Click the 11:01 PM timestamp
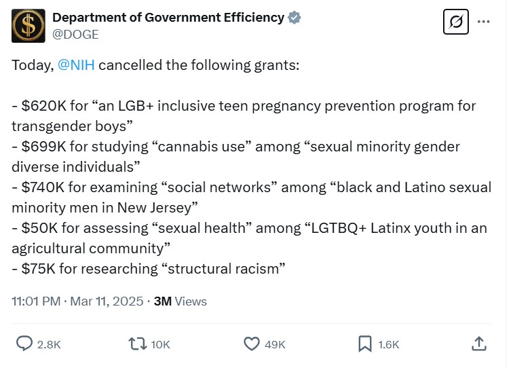 click(x=37, y=301)
